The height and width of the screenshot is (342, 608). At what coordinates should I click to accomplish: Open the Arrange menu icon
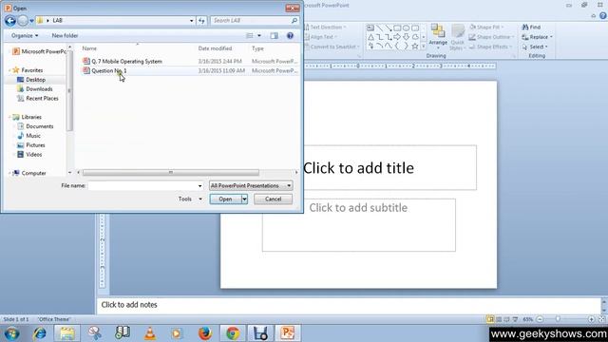(x=438, y=31)
